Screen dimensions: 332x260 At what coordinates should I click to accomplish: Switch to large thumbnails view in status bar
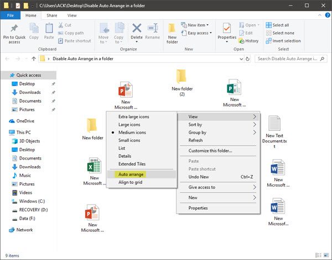pos(327,256)
